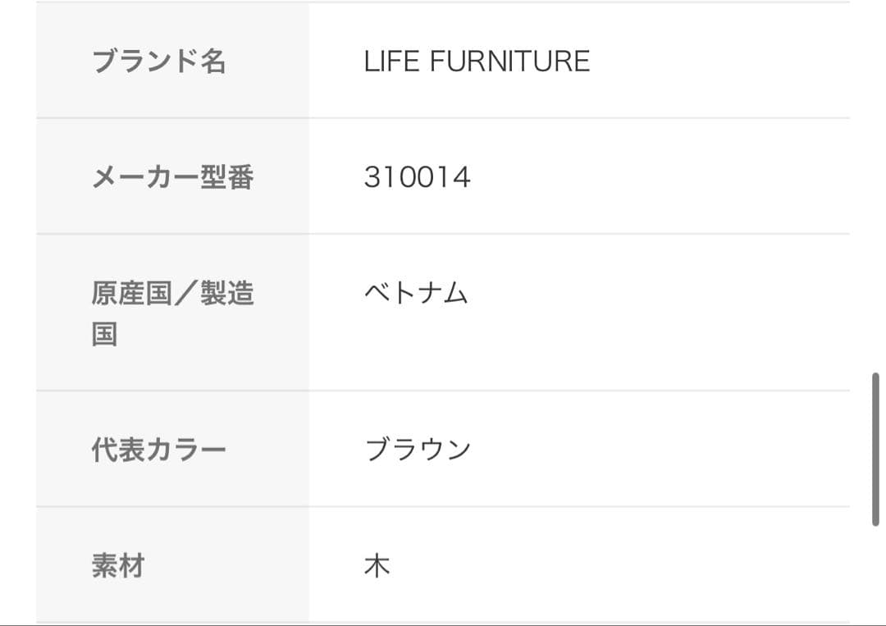Click the 代表 text in color label
886x626 pixels.
(x=118, y=450)
